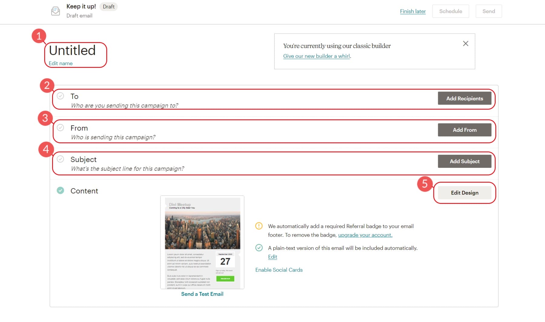Click the draft email envelope icon
The image size is (545, 322).
click(x=56, y=11)
